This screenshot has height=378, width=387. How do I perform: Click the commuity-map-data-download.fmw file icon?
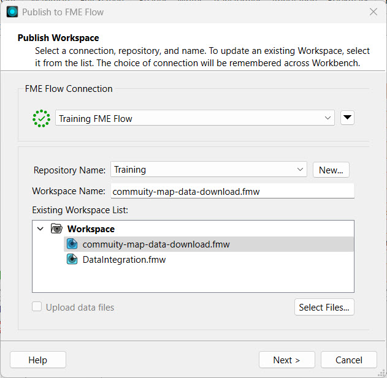(x=72, y=244)
